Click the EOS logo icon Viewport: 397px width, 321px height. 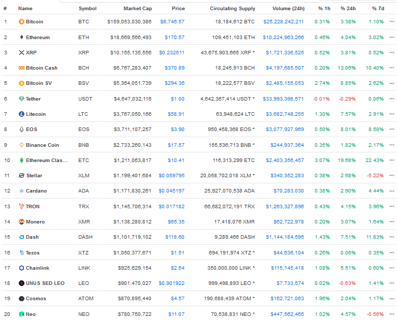(21, 130)
